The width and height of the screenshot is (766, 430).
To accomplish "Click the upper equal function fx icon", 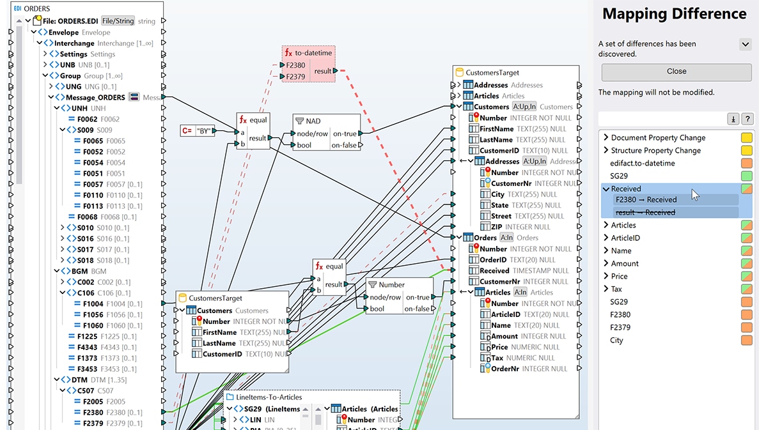I will click(243, 119).
